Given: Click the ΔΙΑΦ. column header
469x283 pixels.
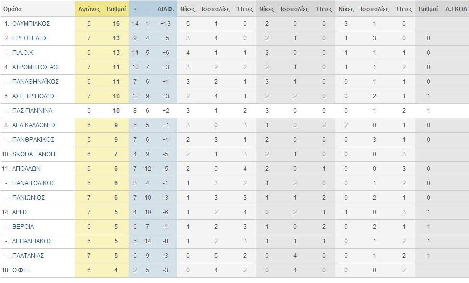Looking at the screenshot, I should click(165, 9).
